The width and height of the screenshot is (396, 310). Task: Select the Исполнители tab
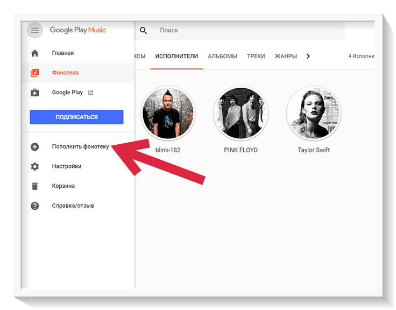pyautogui.click(x=176, y=56)
